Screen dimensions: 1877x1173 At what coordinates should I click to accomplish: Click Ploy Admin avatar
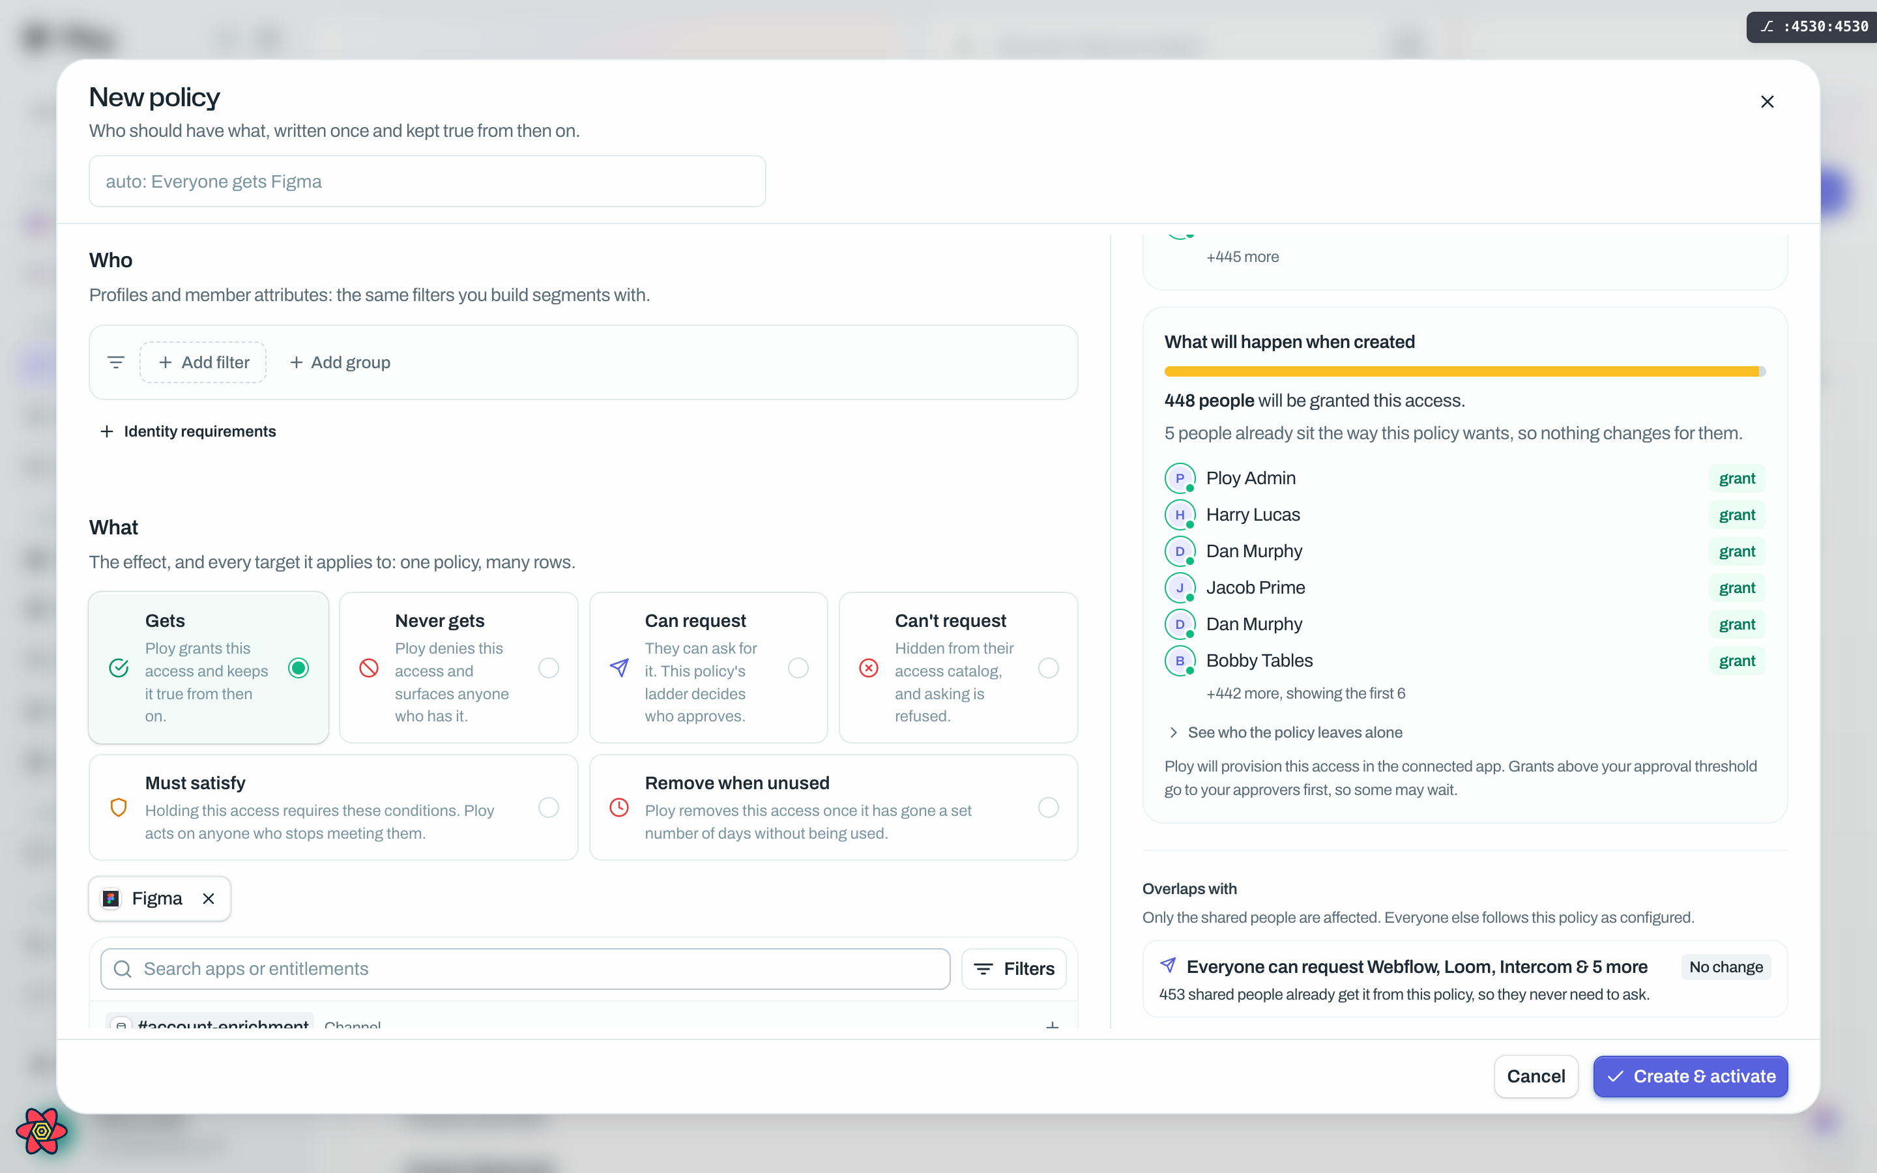click(1180, 479)
